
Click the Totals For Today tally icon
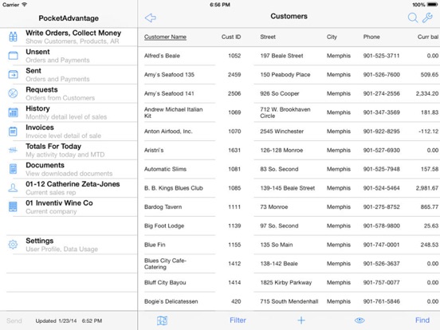pos(13,150)
